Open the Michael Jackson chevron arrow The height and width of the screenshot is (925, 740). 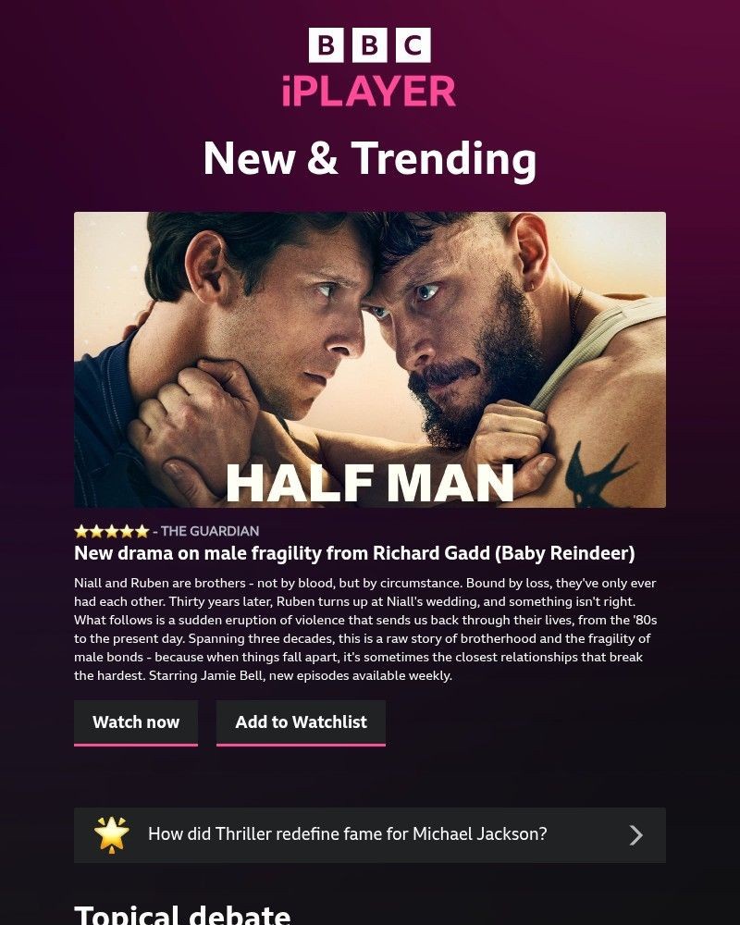pos(635,834)
